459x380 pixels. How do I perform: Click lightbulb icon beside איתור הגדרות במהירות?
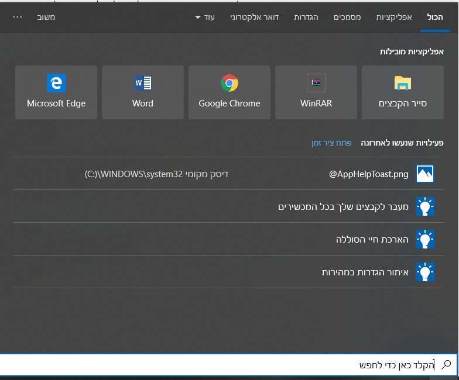pos(425,272)
